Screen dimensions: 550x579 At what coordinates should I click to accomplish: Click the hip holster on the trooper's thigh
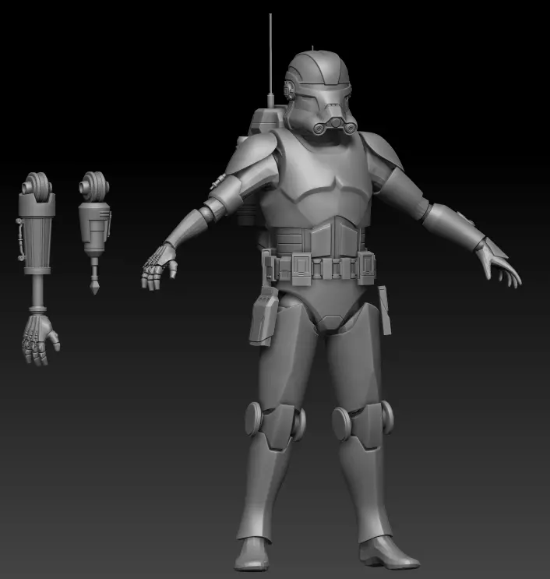tap(264, 316)
